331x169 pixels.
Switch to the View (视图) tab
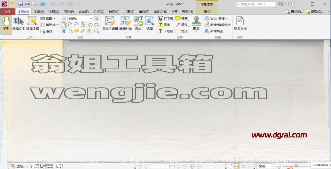tap(39, 12)
